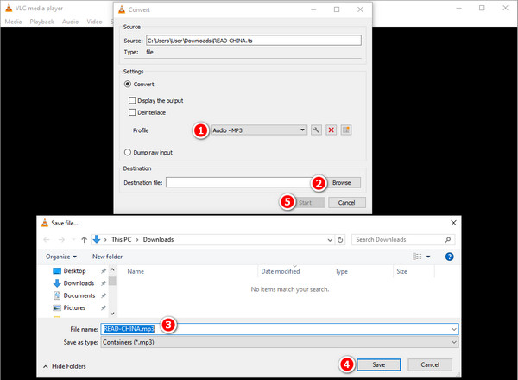518x380 pixels.
Task: Select Pictures in the navigation pane
Action: coord(74,307)
